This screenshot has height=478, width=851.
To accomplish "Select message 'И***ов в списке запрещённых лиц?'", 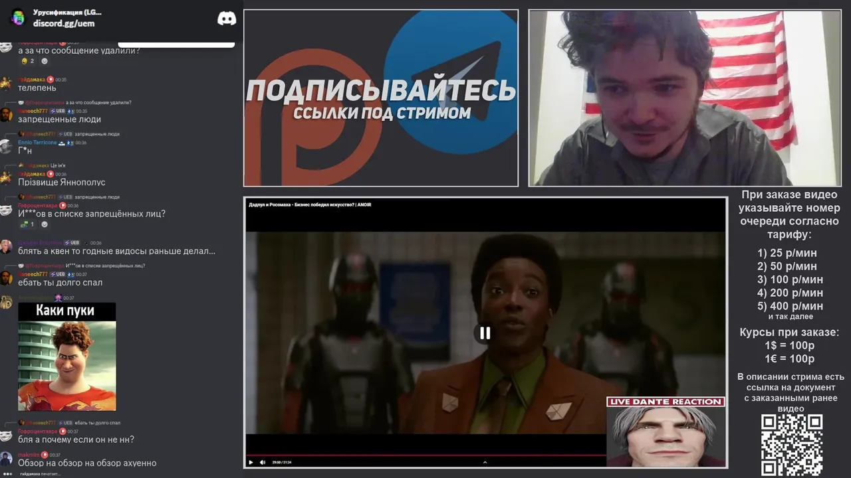I will click(92, 214).
